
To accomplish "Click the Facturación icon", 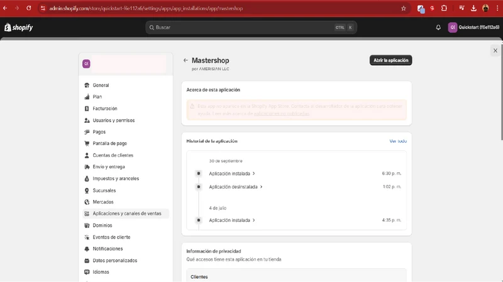I will 87,108.
